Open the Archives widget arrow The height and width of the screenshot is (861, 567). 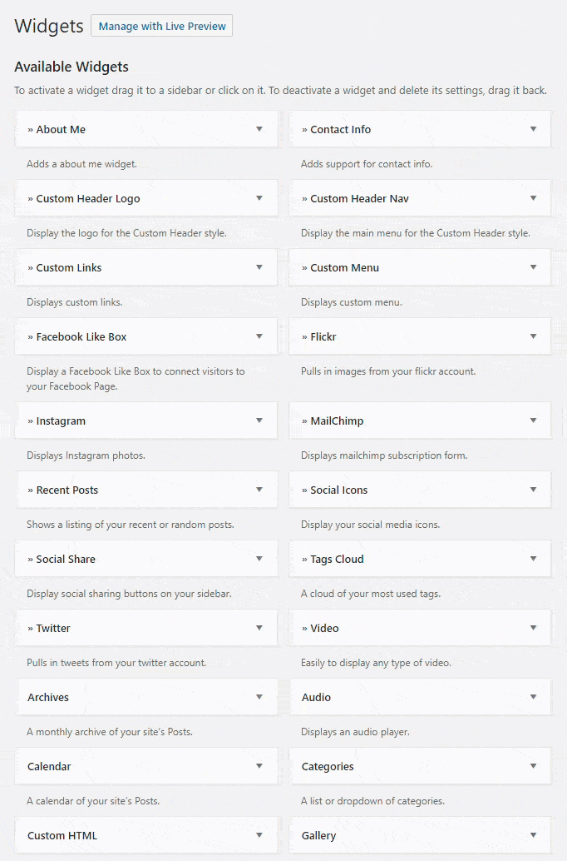259,697
